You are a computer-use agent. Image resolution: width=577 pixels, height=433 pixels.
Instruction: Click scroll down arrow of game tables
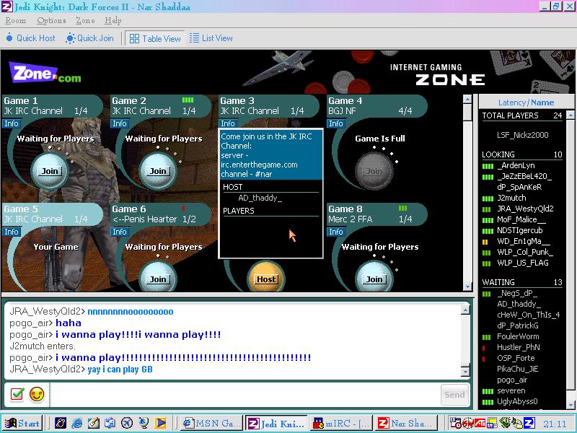point(467,287)
